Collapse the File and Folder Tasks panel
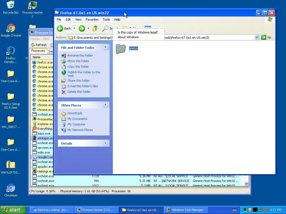This screenshot has width=286, height=214. click(105, 47)
